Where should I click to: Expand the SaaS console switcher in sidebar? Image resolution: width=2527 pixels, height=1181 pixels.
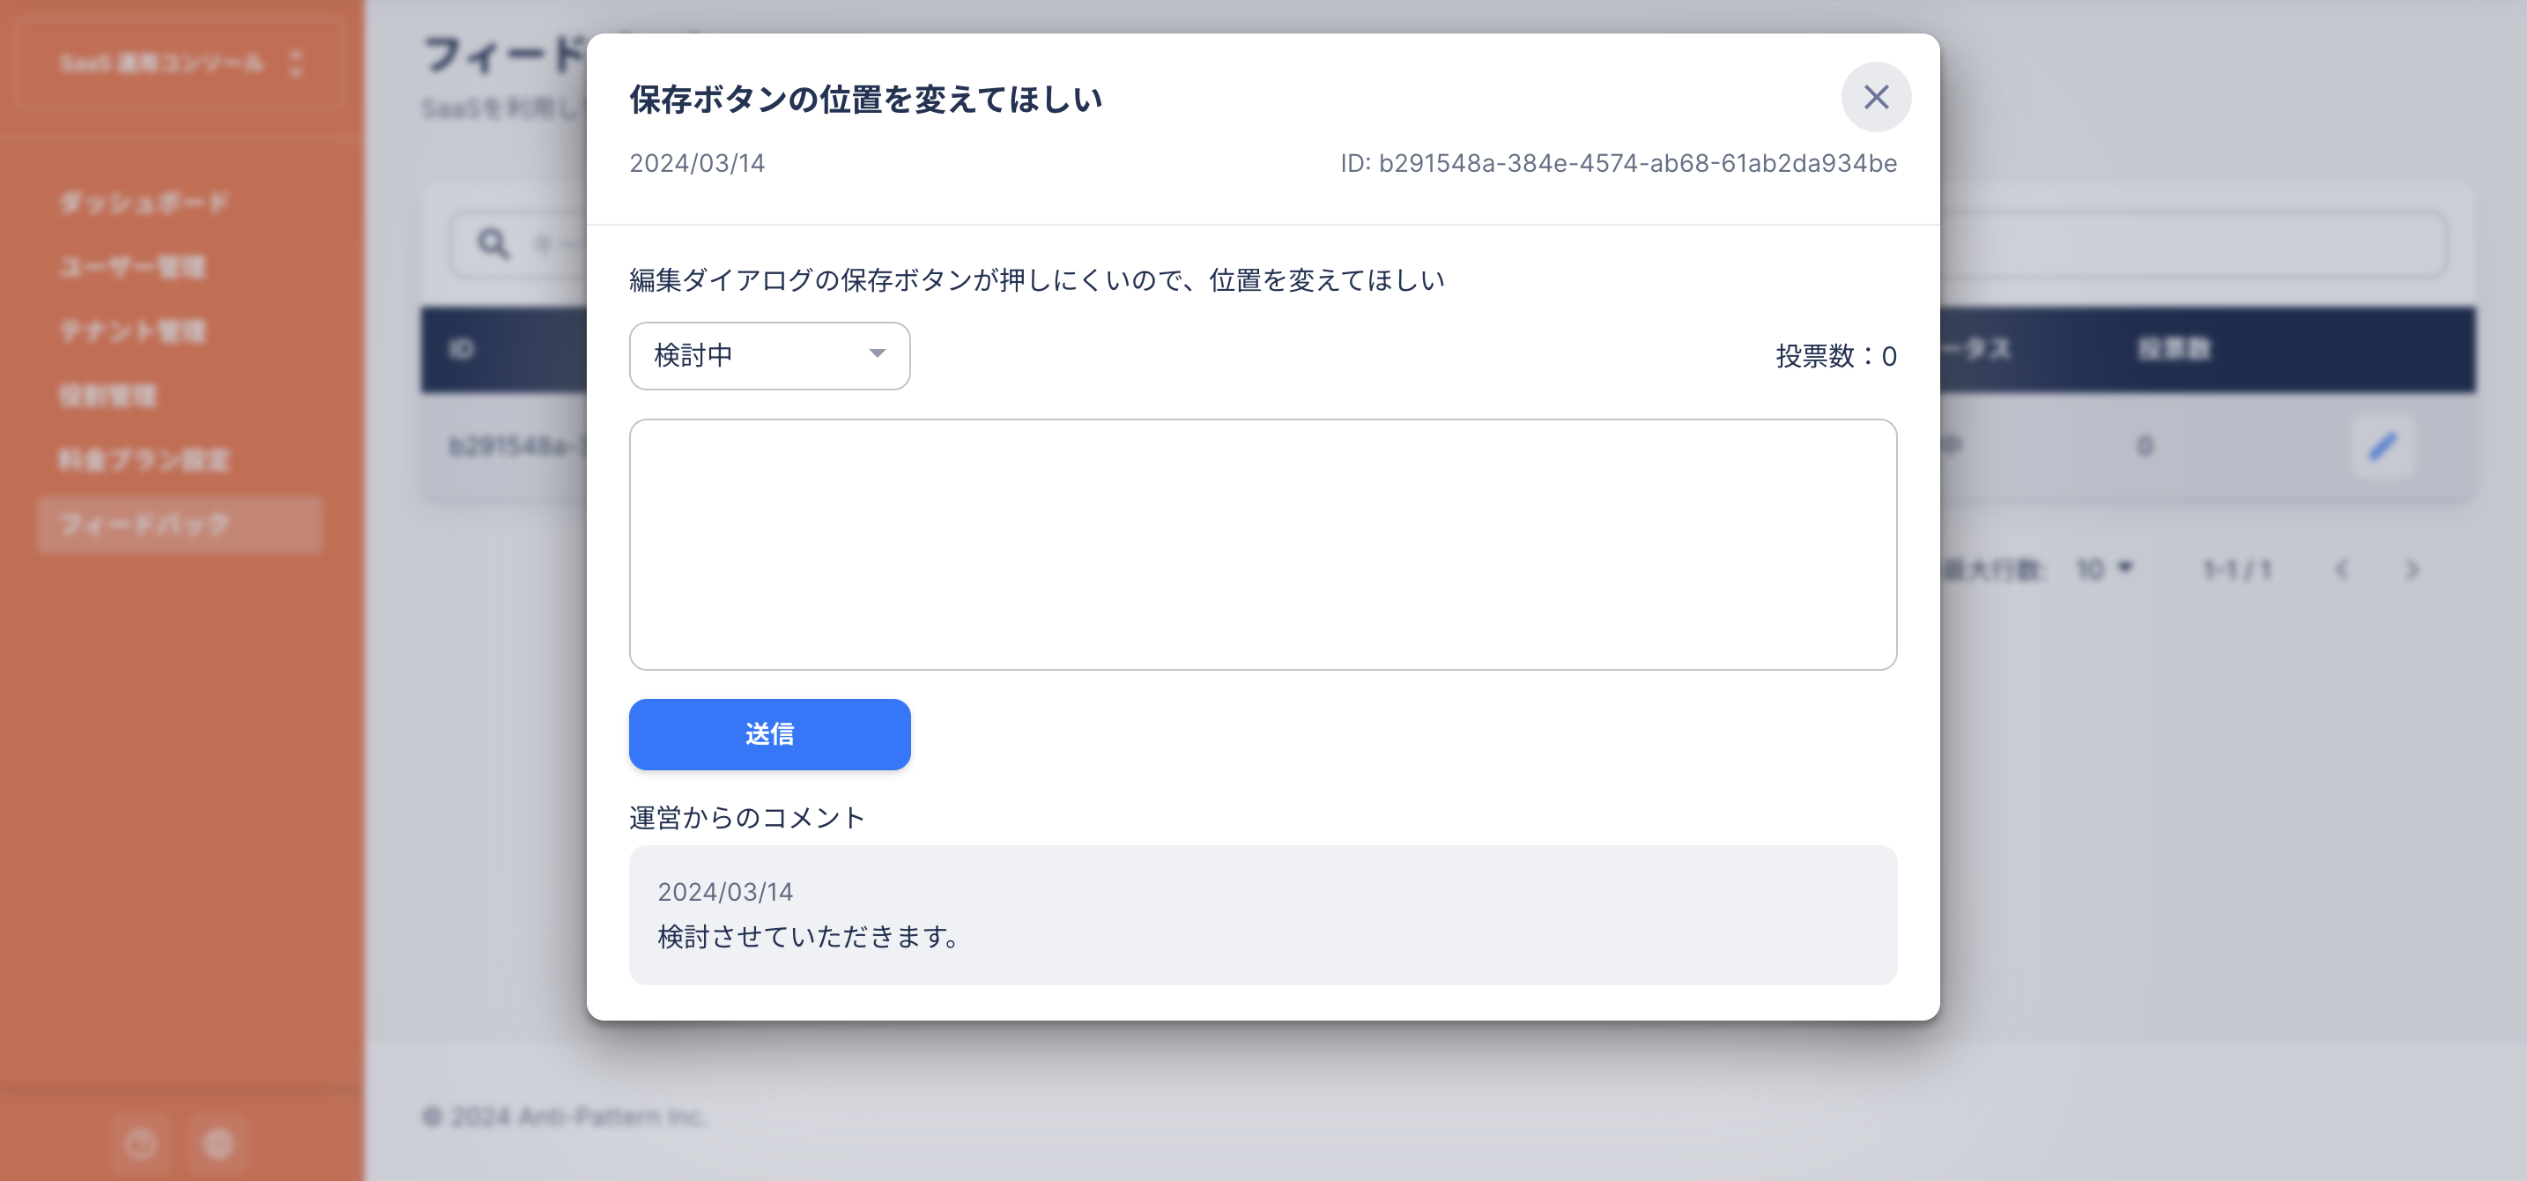coord(182,63)
